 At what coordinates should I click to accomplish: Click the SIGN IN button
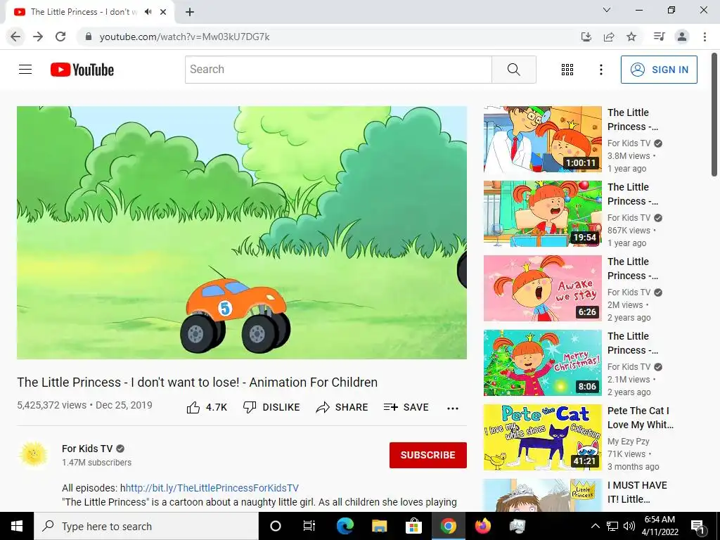point(659,70)
